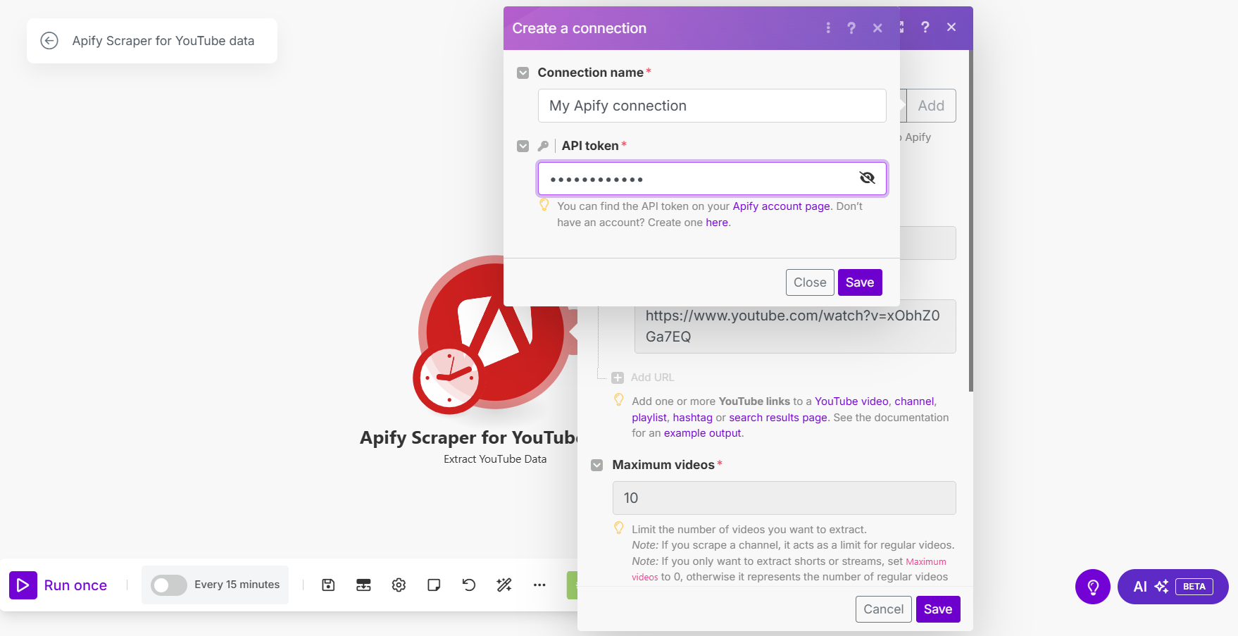Image resolution: width=1238 pixels, height=636 pixels.
Task: Open help via the dialog question mark
Action: tap(851, 27)
